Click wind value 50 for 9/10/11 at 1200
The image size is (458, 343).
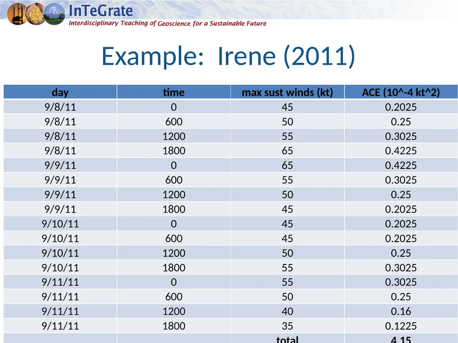tap(288, 253)
